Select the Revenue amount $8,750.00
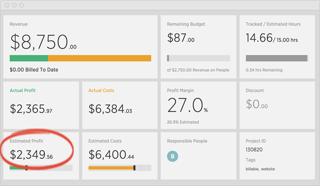Screen dimensions: 320x186 [43, 42]
